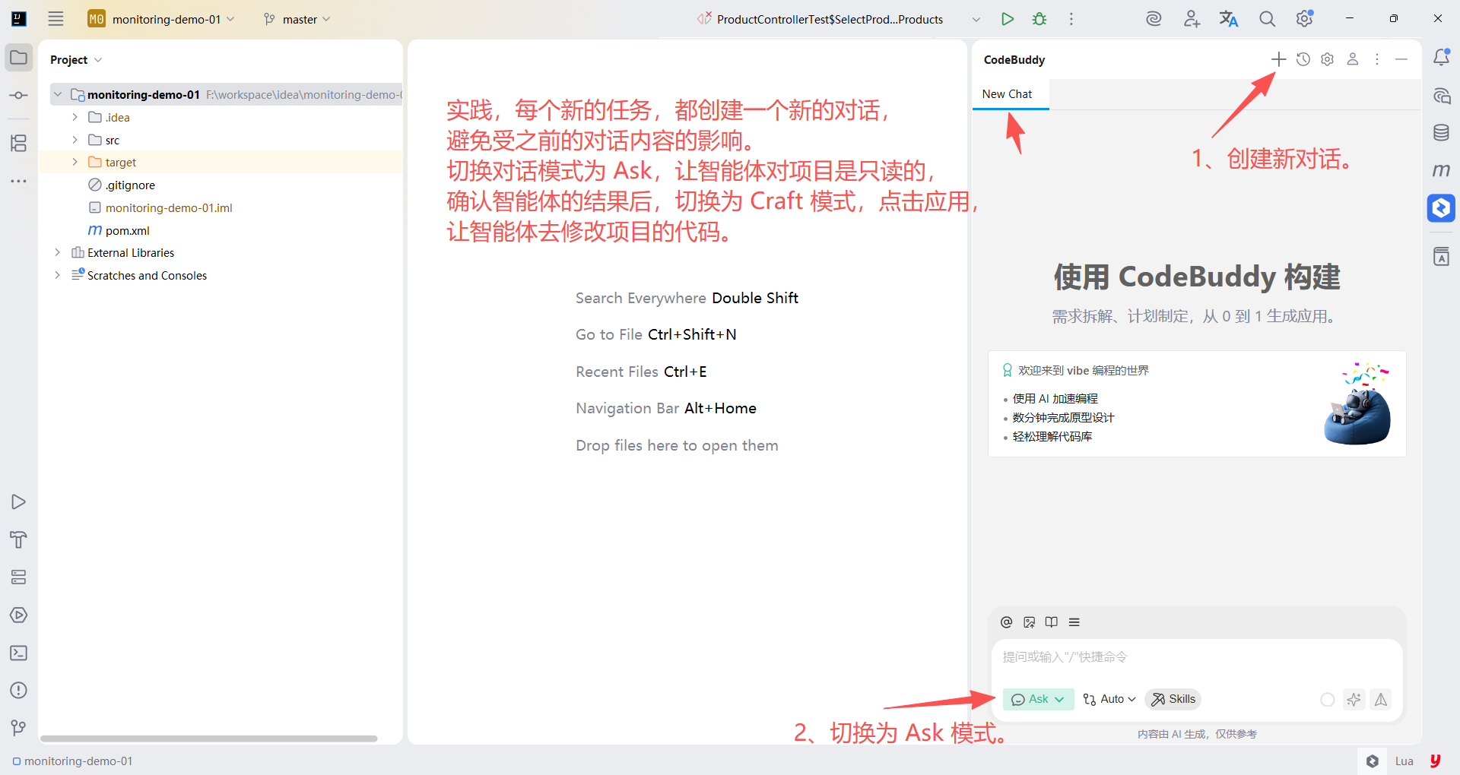Open the Git tool window in left sidebar
Viewport: 1460px width, 775px height.
[19, 728]
